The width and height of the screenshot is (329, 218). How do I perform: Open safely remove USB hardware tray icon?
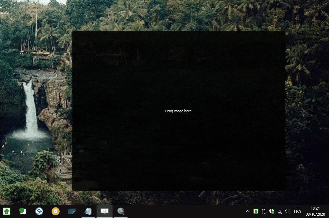pyautogui.click(x=264, y=211)
